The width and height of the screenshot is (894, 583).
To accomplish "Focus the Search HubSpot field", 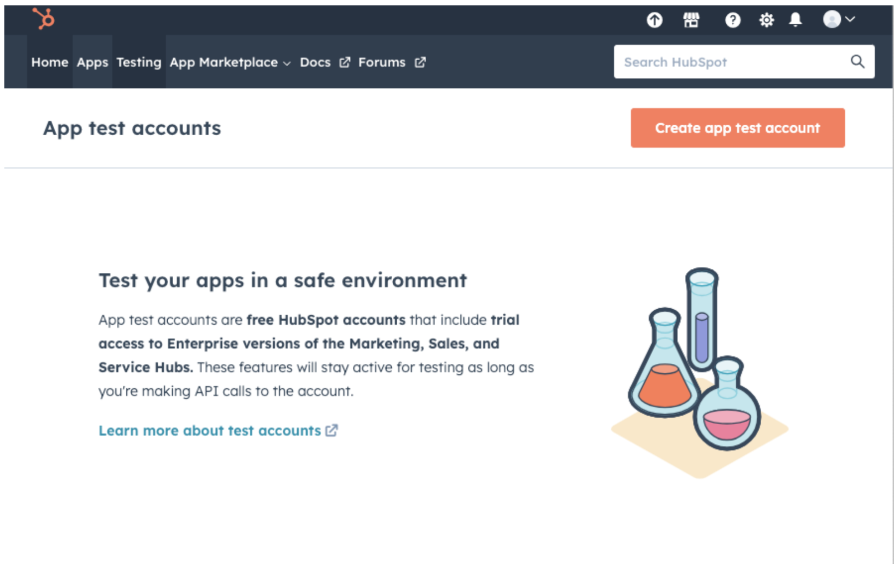I will click(x=730, y=62).
